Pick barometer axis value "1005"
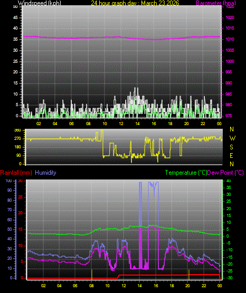246x293 pixels. coord(230,50)
